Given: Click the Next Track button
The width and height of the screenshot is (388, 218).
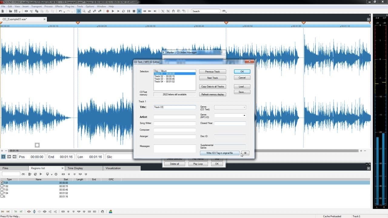Looking at the screenshot, I should [212, 78].
